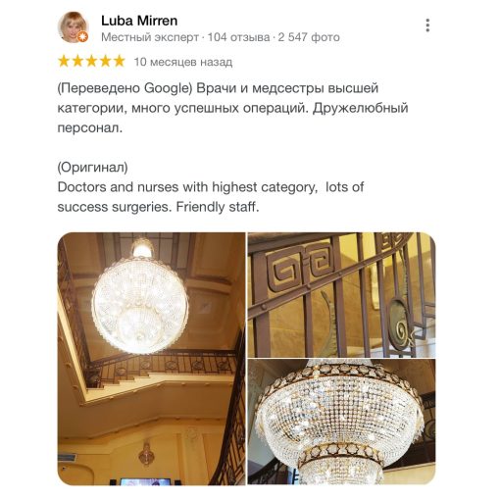Image resolution: width=500 pixels, height=500 pixels.
Task: Click the 10 месяцев назад timestamp
Action: click(x=183, y=62)
